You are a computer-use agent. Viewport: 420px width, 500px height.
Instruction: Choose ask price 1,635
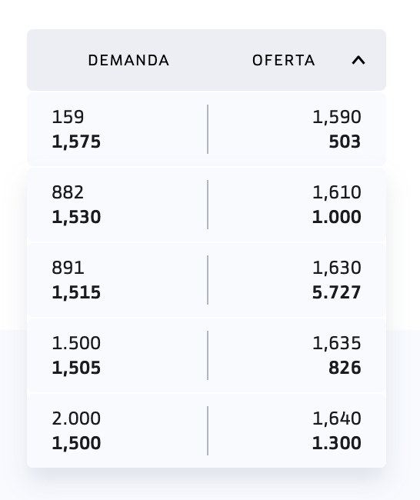[x=337, y=343]
